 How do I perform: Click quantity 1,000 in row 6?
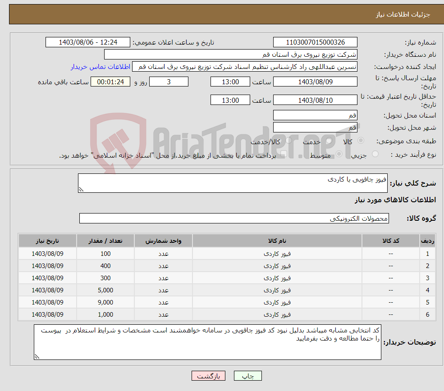(105, 314)
